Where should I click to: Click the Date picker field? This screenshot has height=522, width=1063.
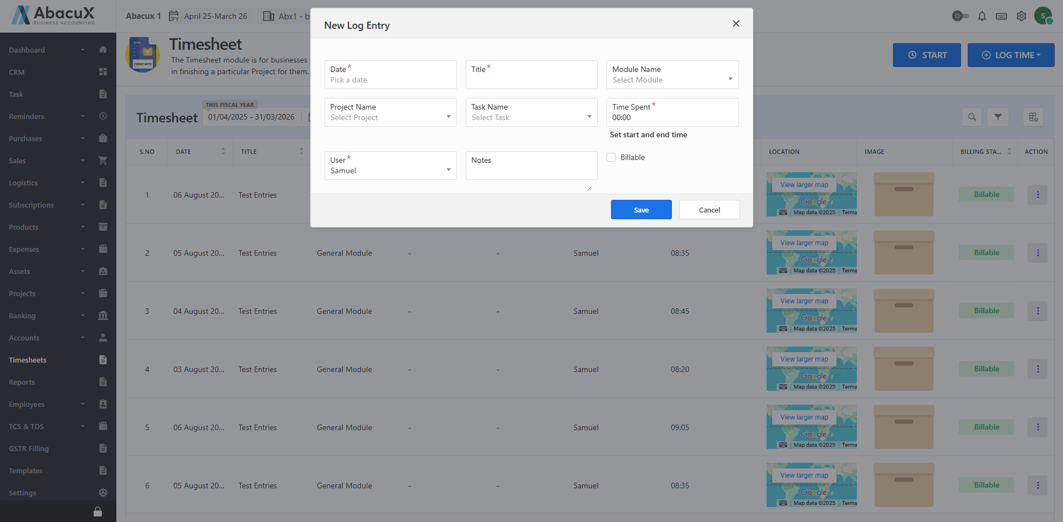click(x=390, y=75)
